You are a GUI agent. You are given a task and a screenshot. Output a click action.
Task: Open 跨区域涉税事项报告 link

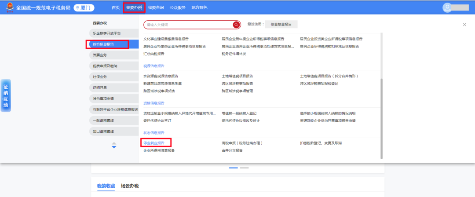click(237, 84)
